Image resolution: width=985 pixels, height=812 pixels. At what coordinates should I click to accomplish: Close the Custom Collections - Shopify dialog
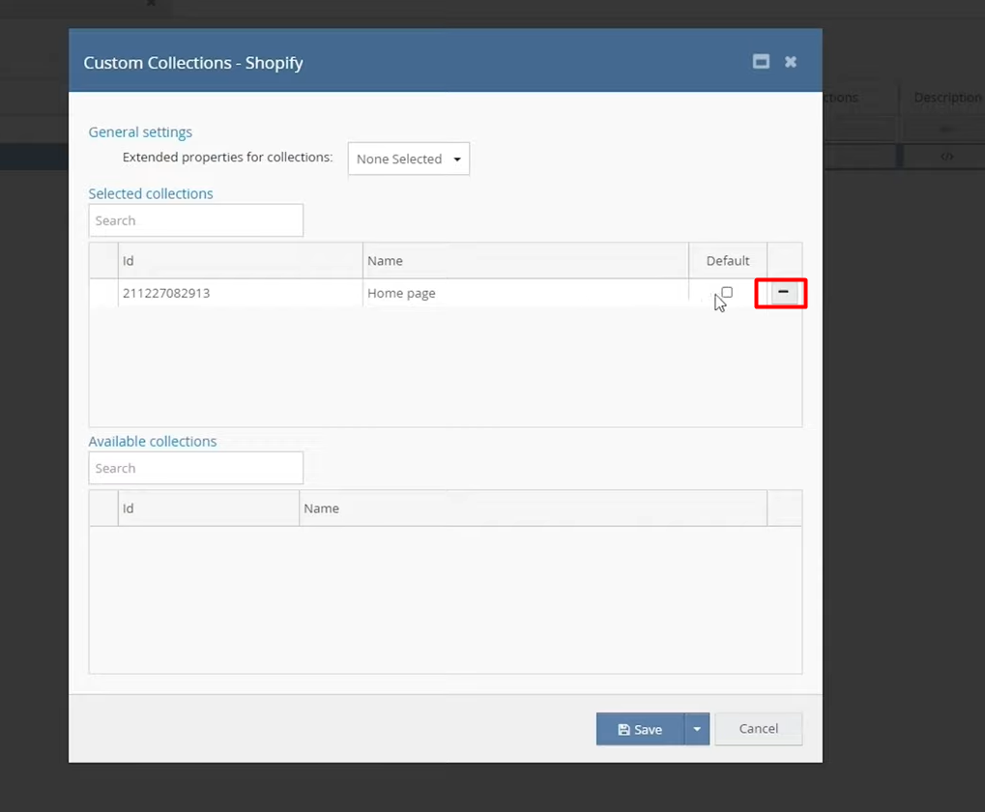point(791,62)
